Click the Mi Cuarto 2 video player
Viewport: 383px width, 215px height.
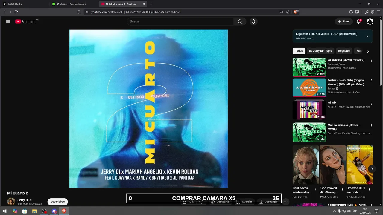(148, 109)
